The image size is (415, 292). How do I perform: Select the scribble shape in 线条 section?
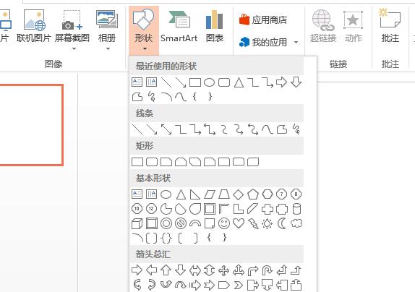point(296,129)
